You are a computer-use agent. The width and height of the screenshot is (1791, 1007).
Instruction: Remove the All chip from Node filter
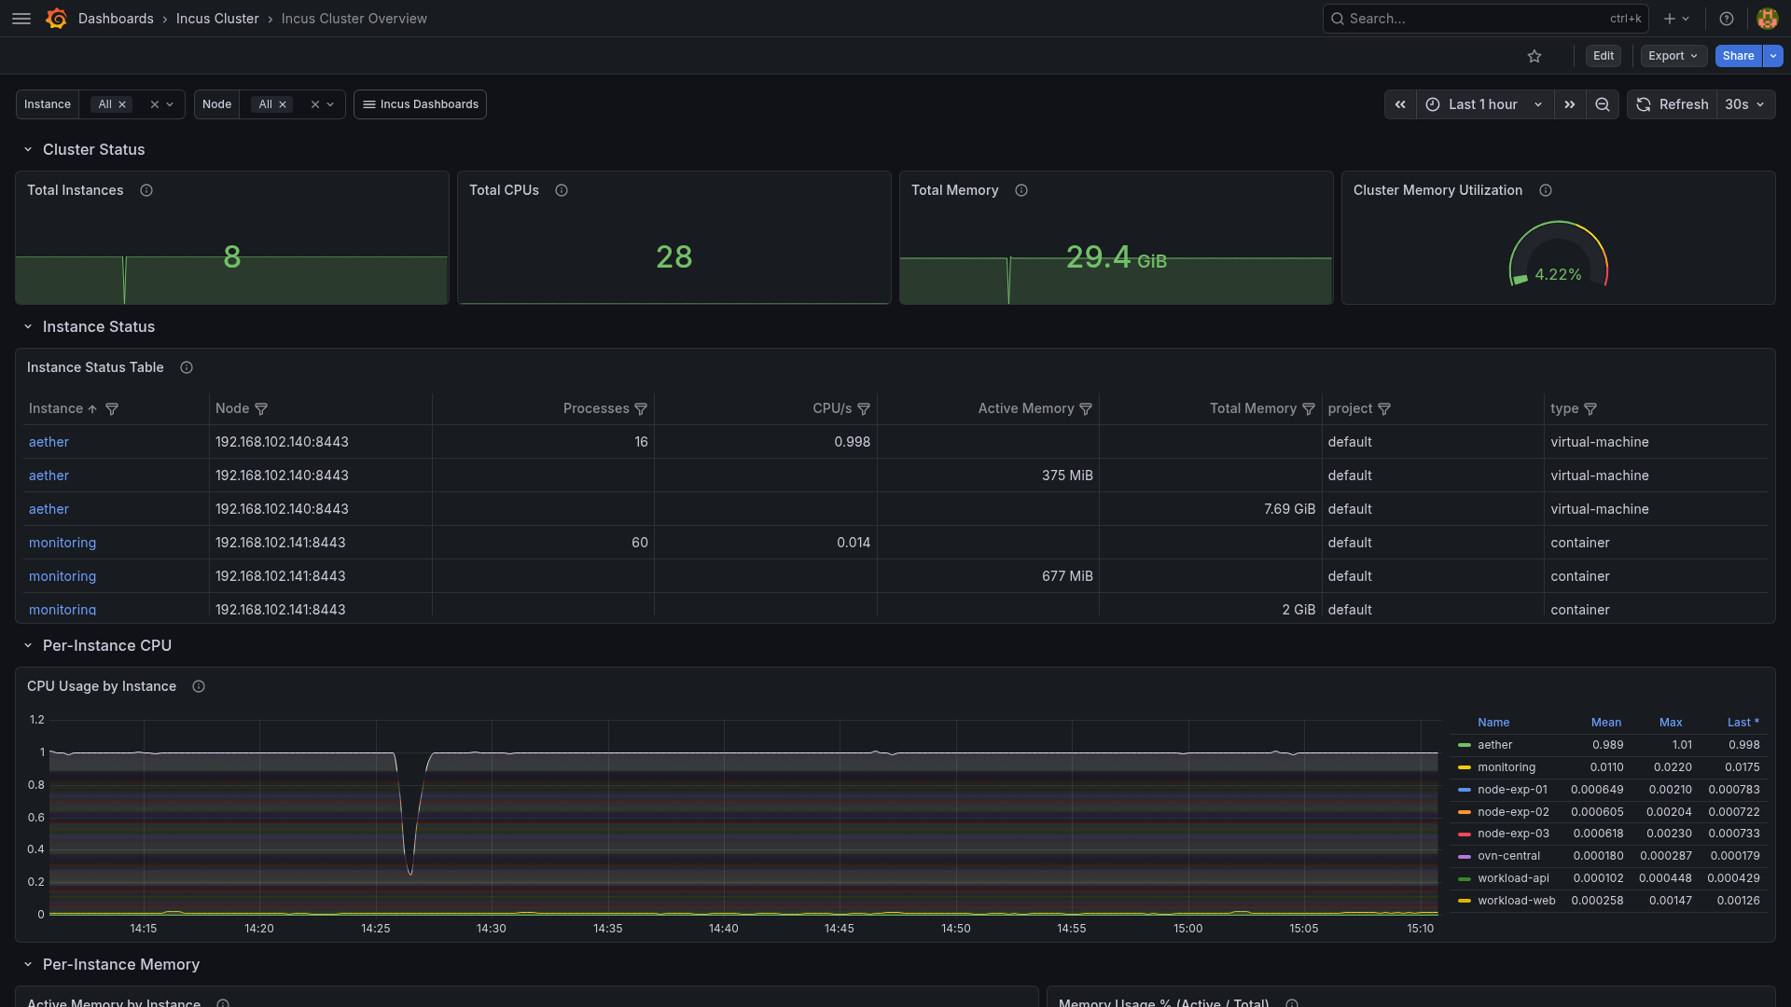coord(283,104)
